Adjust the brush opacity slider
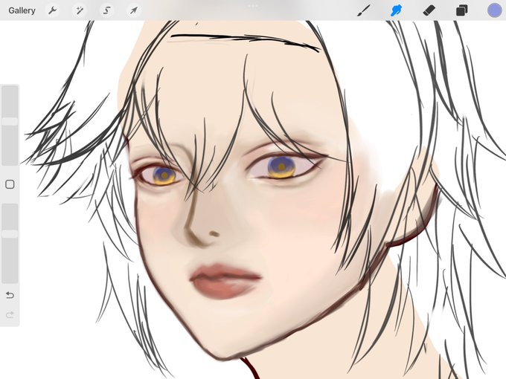Viewport: 506px width, 379px height. [10, 243]
